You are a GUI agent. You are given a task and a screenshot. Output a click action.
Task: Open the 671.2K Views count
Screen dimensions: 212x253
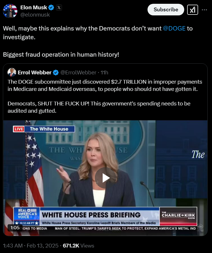click(78, 245)
